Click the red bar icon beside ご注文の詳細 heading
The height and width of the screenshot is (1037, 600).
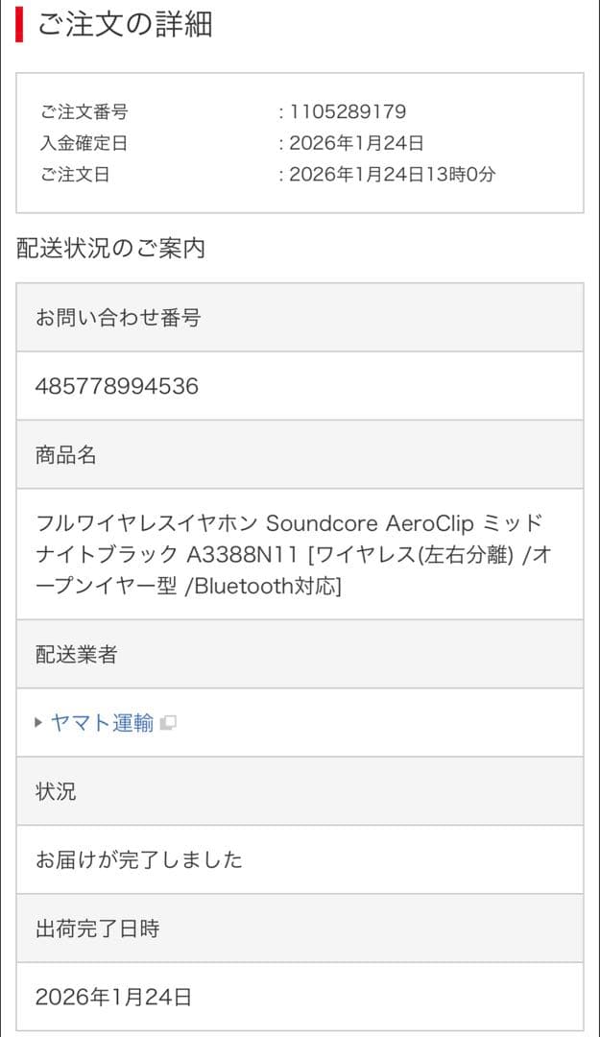[x=16, y=28]
